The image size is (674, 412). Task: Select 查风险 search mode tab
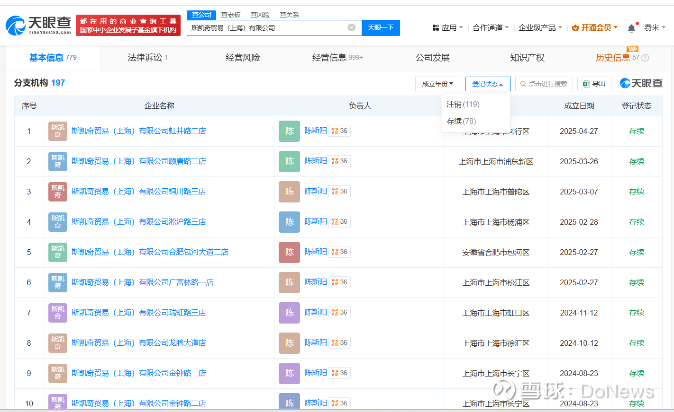pos(260,15)
